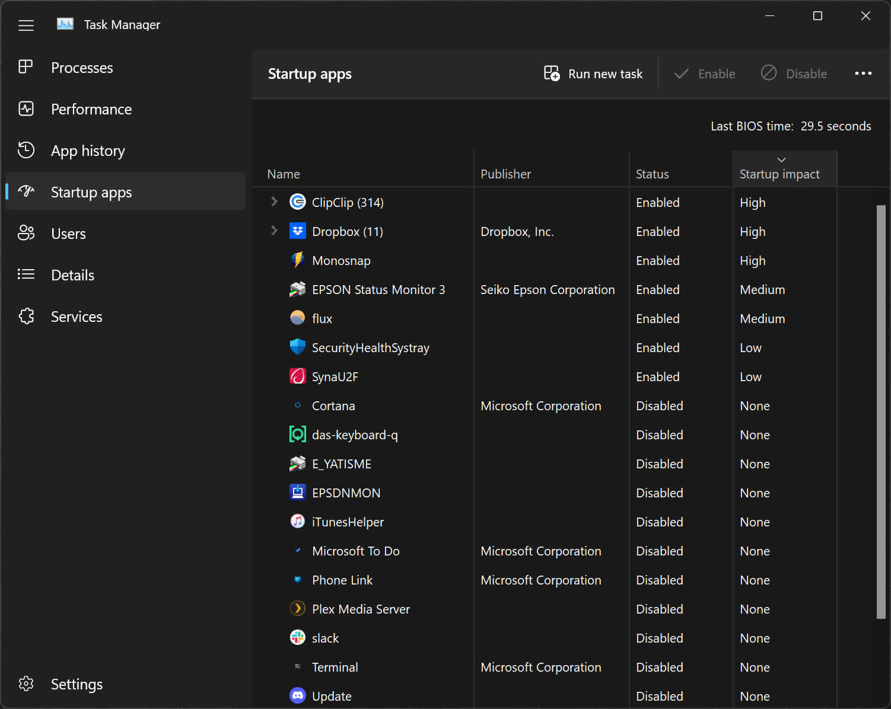The width and height of the screenshot is (891, 709).
Task: Click the Plex Media Server name text
Action: pyautogui.click(x=361, y=609)
